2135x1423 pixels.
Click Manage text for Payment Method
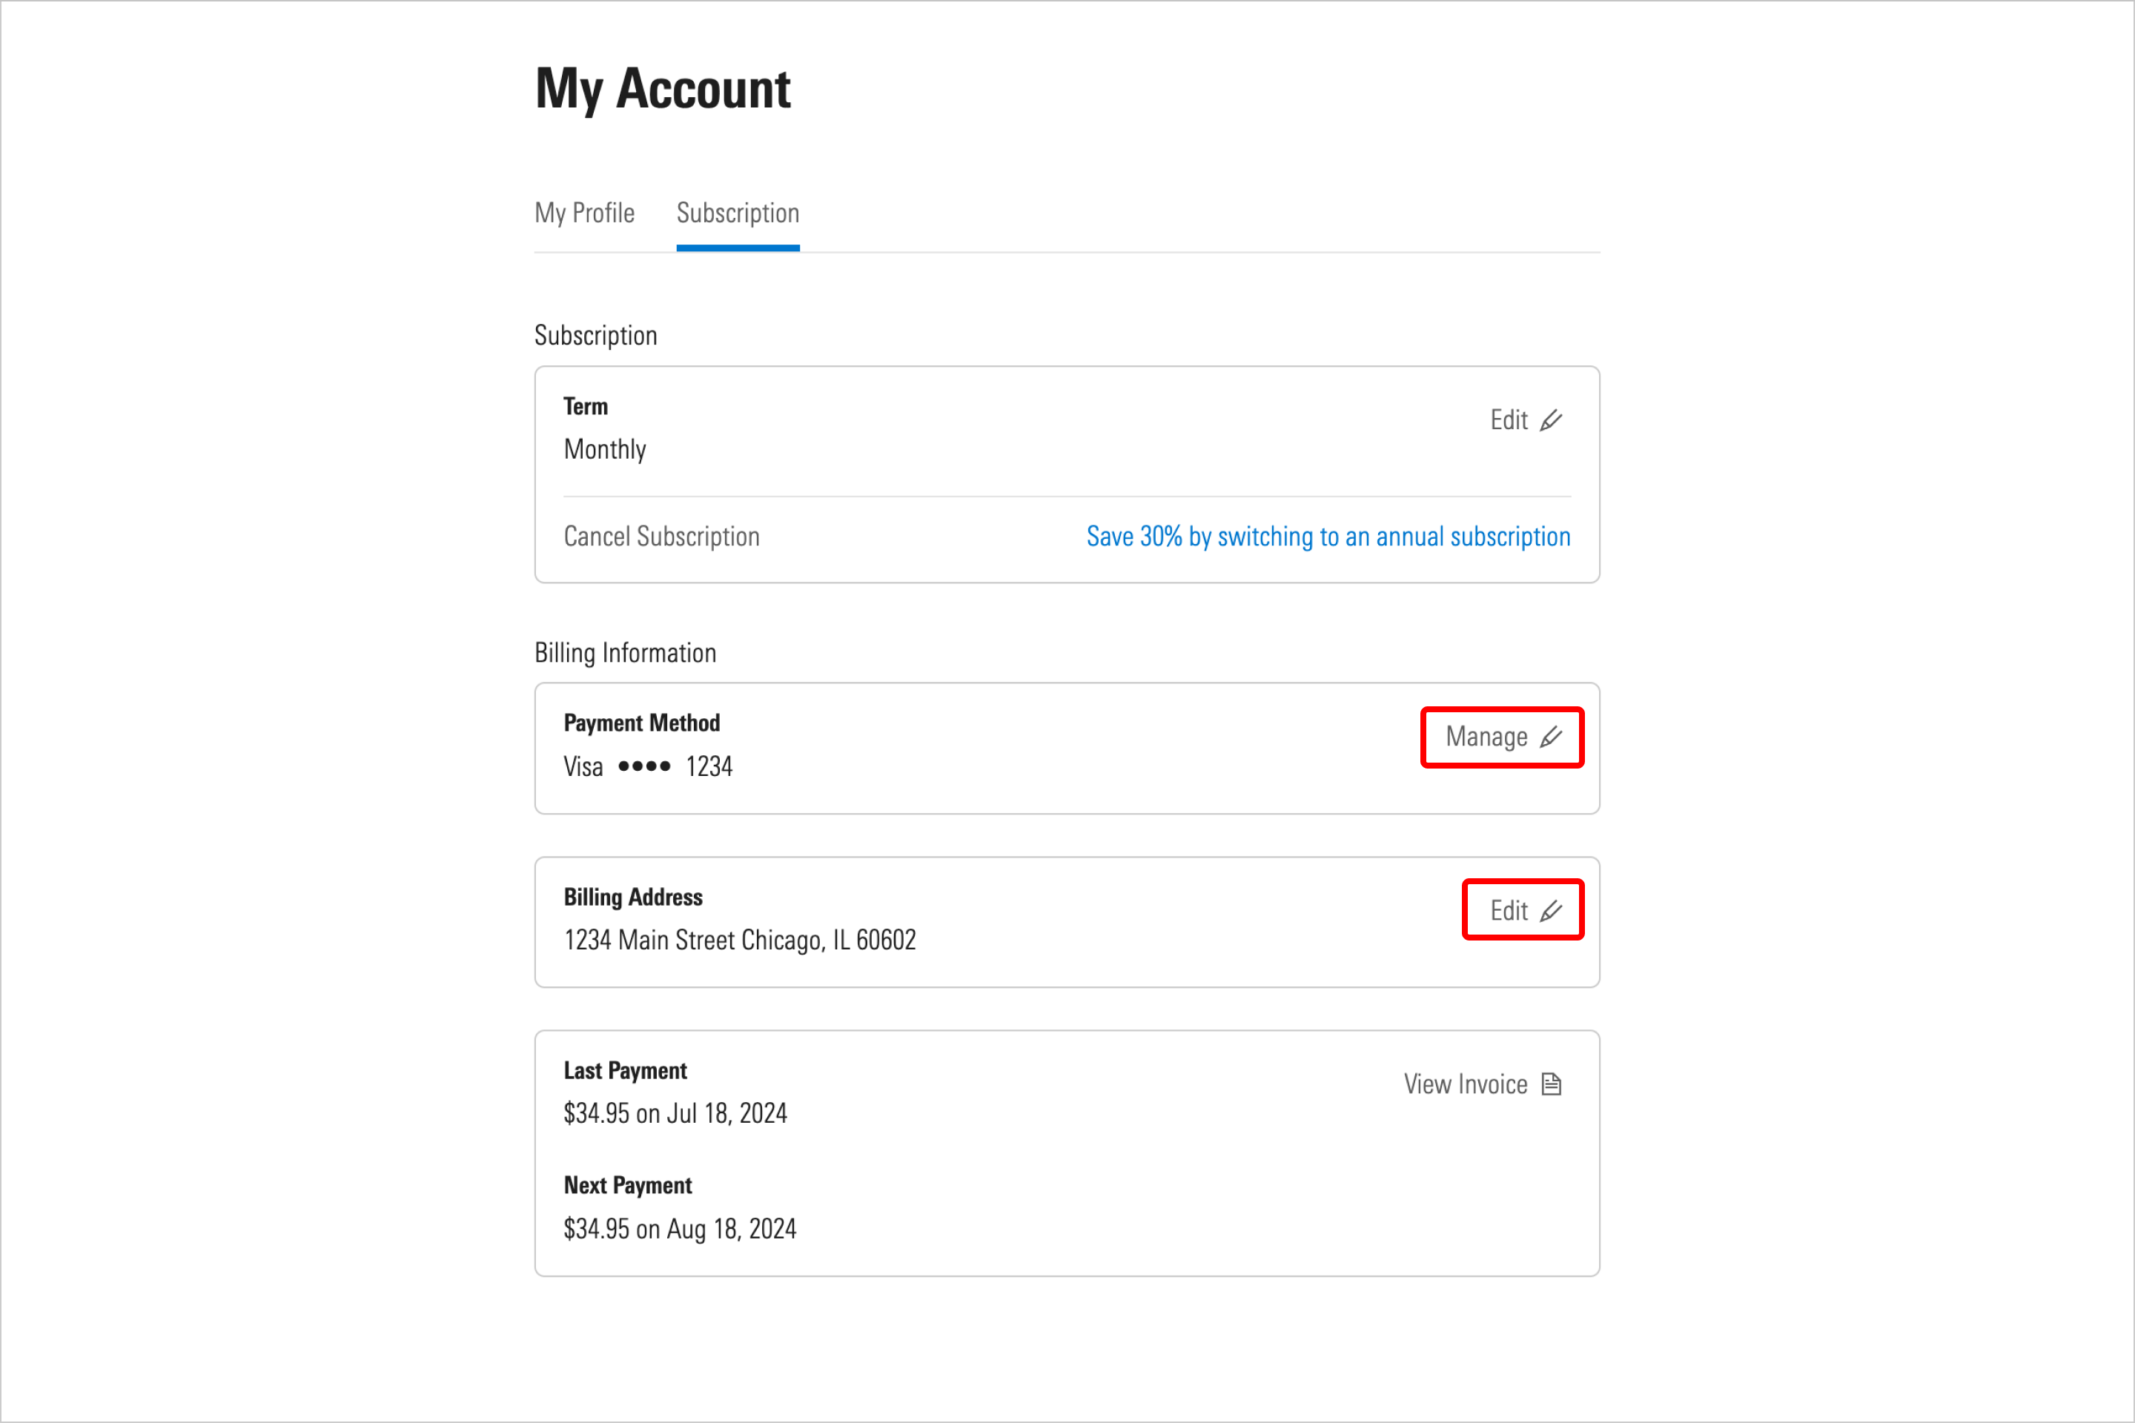click(1487, 737)
